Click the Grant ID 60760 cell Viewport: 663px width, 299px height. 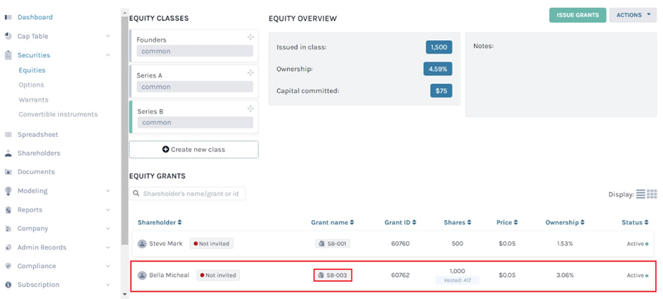point(400,244)
